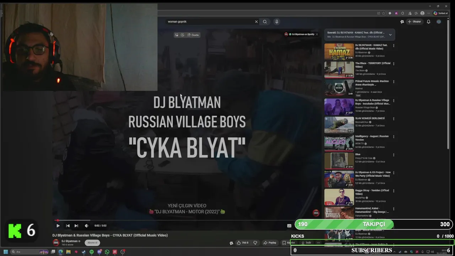Switch to Edge browser in taskbar
The height and width of the screenshot is (256, 455).
click(60, 252)
